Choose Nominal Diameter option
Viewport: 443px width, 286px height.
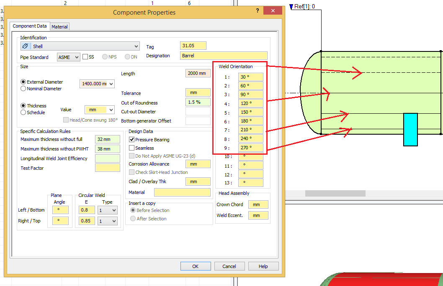[x=23, y=89]
